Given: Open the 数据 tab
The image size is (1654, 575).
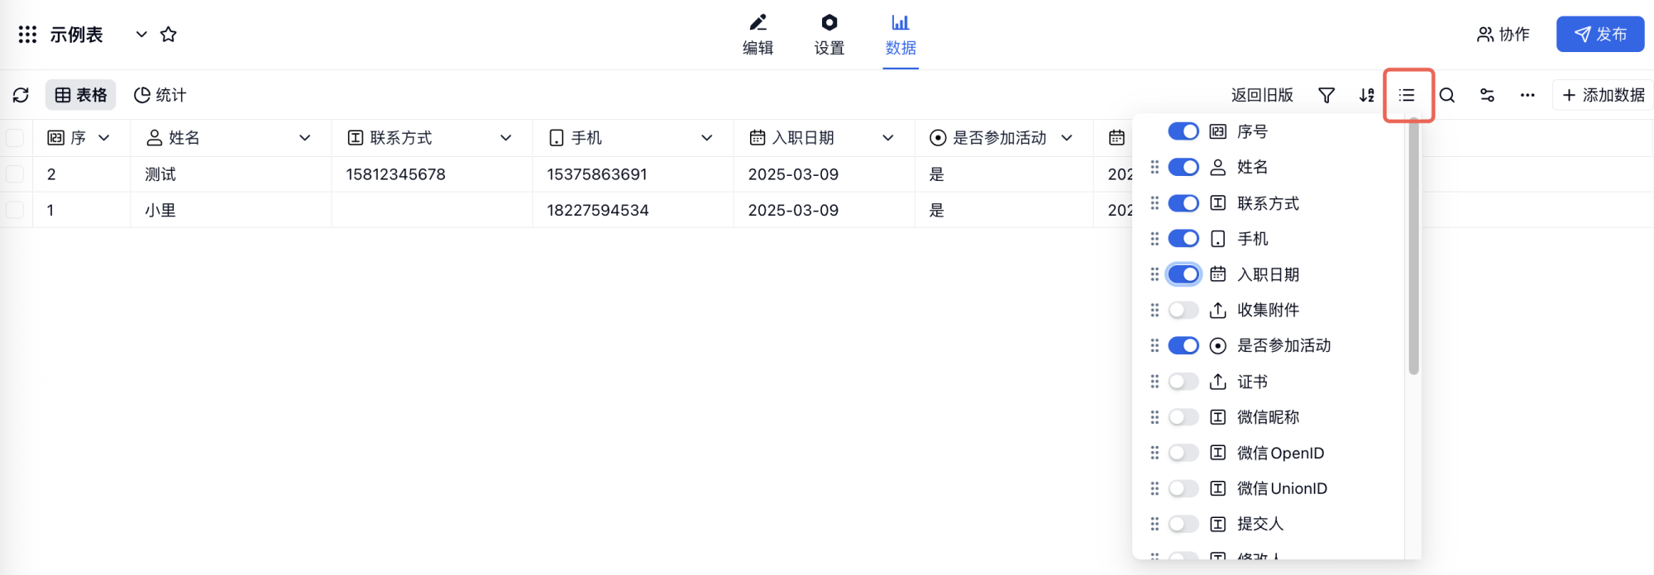Looking at the screenshot, I should click(x=901, y=35).
